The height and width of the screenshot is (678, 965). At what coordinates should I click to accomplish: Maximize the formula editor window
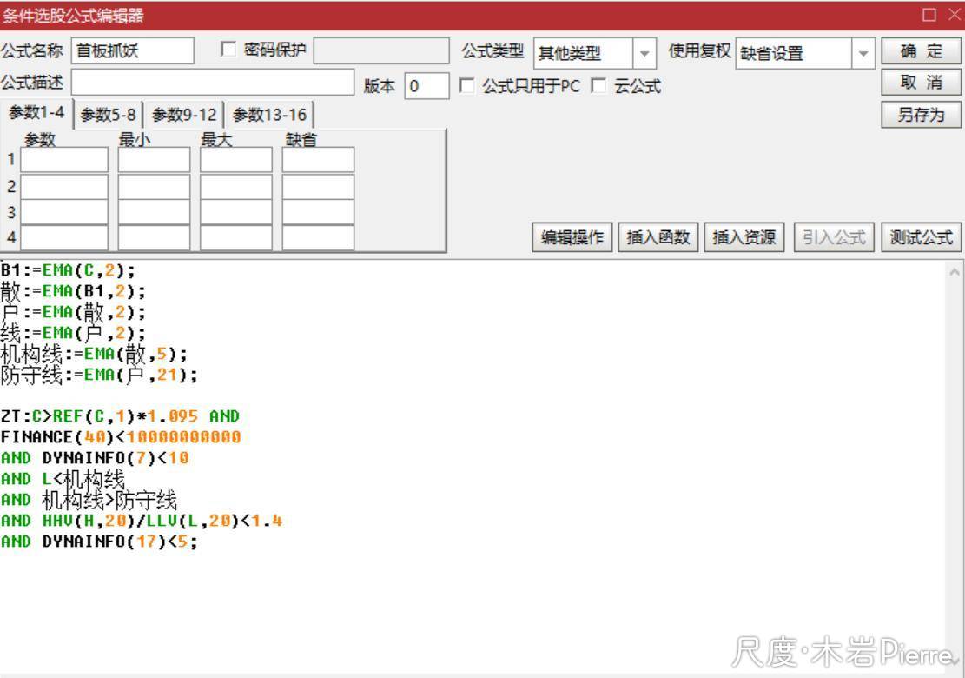coord(929,15)
